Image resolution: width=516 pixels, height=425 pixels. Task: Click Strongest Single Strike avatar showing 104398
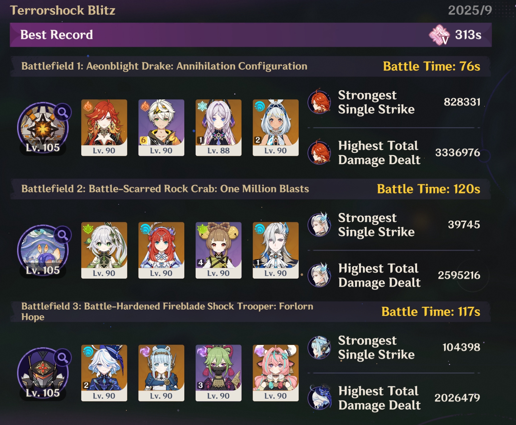point(319,348)
